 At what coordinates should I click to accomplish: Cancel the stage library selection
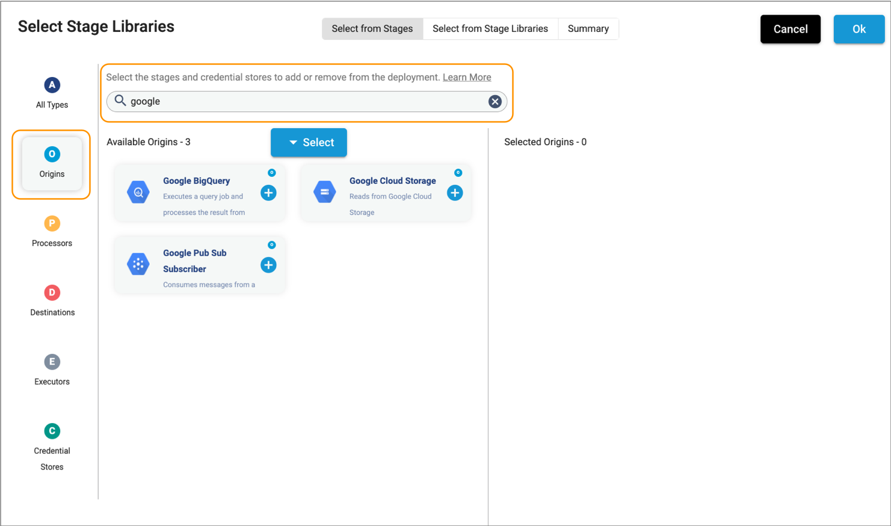(x=791, y=29)
